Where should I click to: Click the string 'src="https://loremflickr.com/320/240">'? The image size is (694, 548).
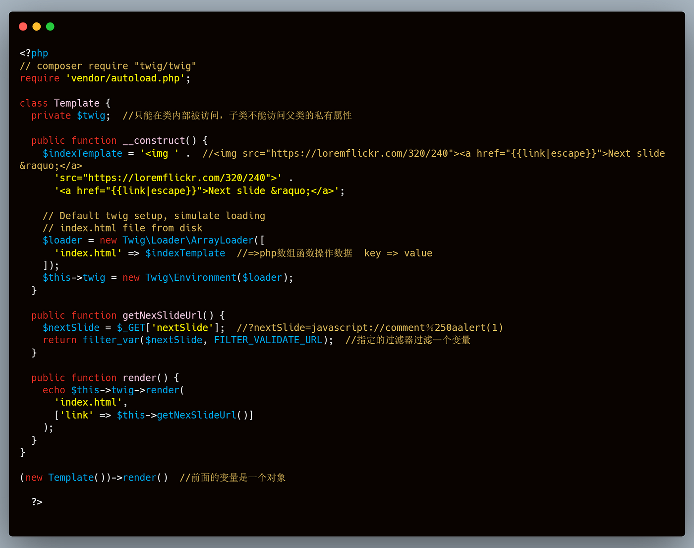[x=168, y=178]
